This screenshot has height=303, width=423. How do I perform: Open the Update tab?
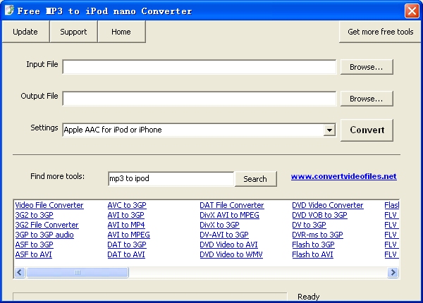tap(25, 32)
